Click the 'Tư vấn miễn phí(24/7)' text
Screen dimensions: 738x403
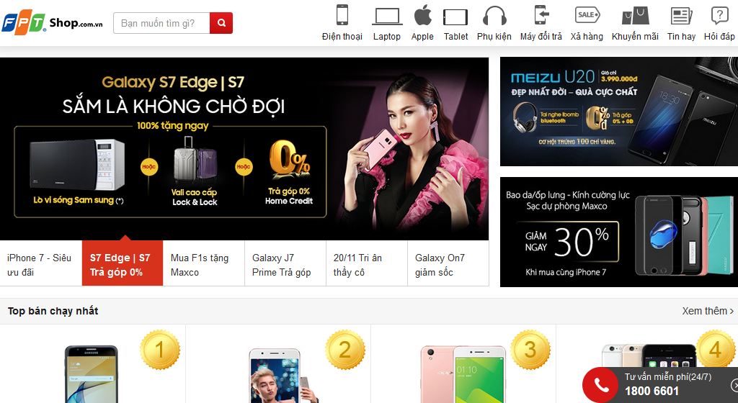point(668,376)
